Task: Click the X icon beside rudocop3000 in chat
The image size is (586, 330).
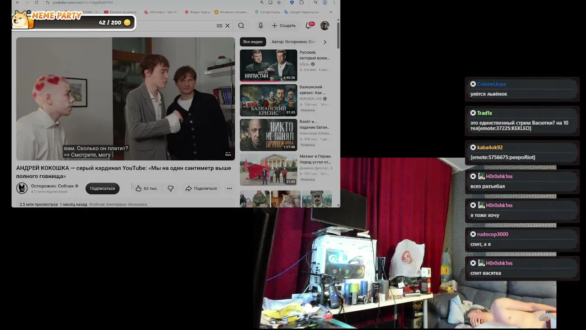Action: (x=473, y=234)
